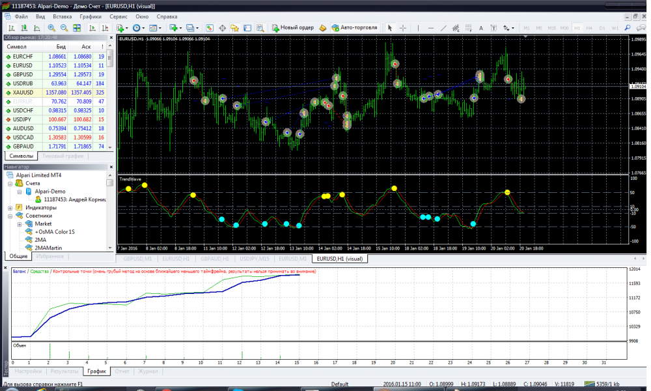651x391 pixels.
Task: Switch chart to bar chart mode
Action: 12,28
